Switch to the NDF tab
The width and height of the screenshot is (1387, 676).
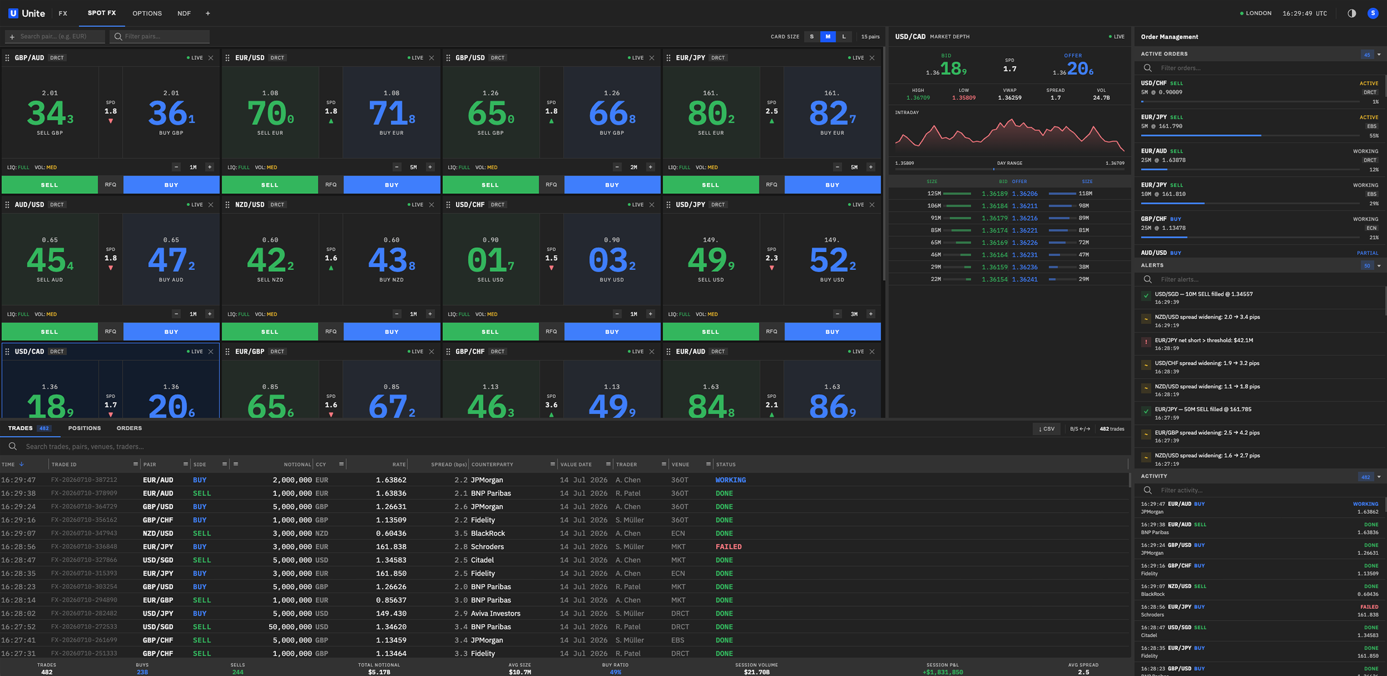pyautogui.click(x=184, y=13)
